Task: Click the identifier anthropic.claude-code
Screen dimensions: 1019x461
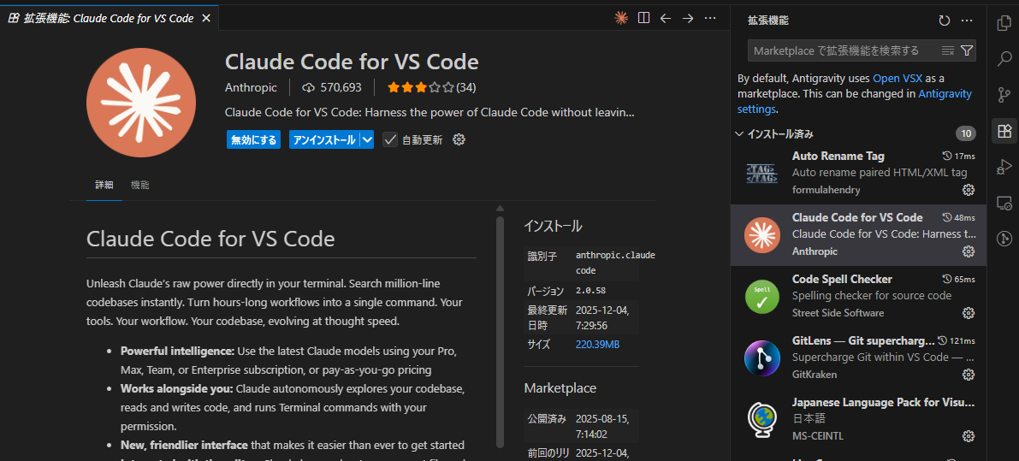Action: tap(615, 263)
